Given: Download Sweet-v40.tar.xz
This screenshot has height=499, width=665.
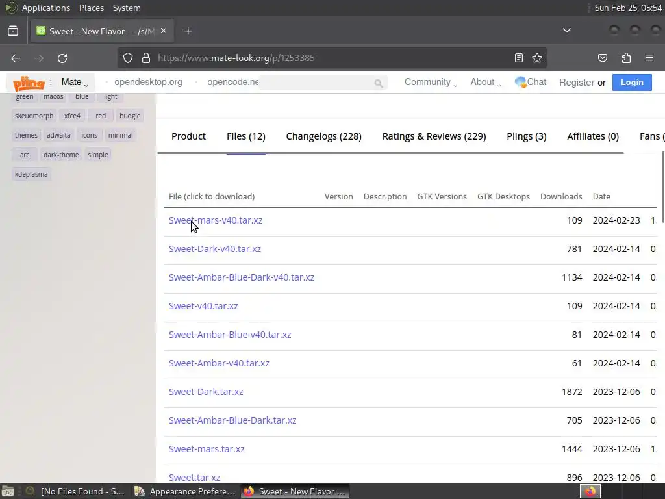Looking at the screenshot, I should pyautogui.click(x=203, y=306).
